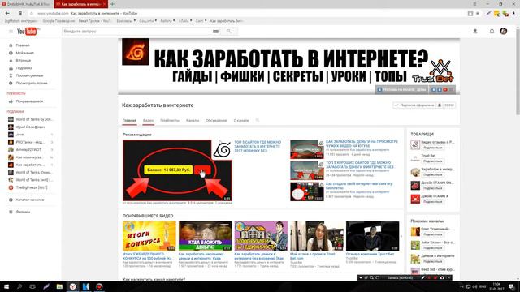Viewport: 520px width, 292px height.
Task: Open 'Каталог каналов' in the sidebar
Action: pyautogui.click(x=30, y=200)
